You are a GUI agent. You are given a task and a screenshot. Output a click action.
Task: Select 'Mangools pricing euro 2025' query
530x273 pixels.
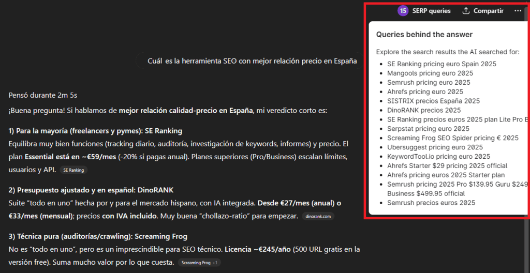coord(430,73)
